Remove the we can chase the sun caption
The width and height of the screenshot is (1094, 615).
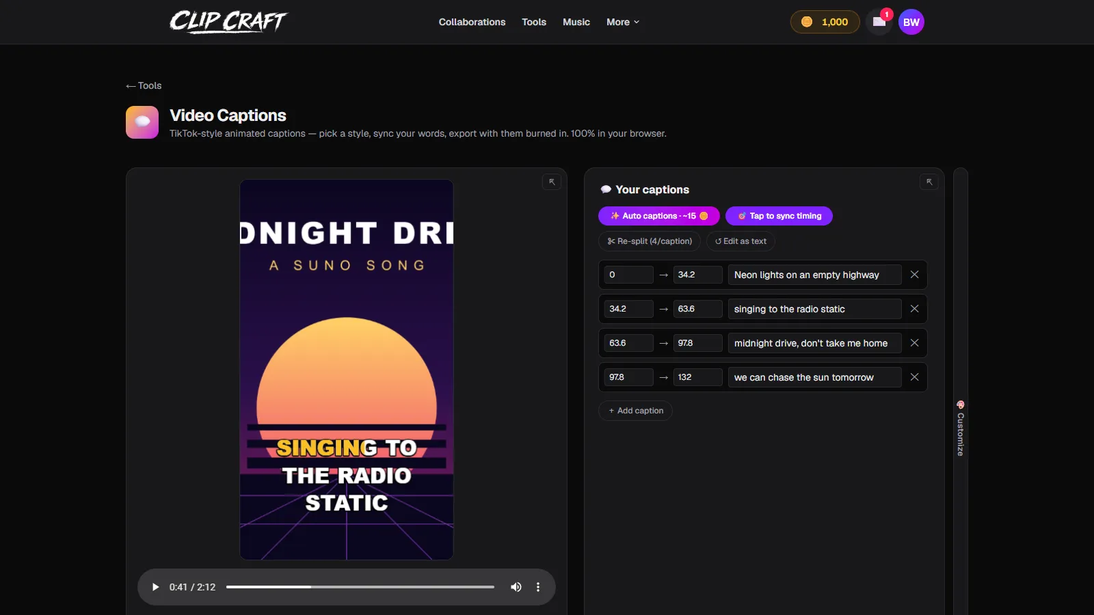tap(914, 377)
